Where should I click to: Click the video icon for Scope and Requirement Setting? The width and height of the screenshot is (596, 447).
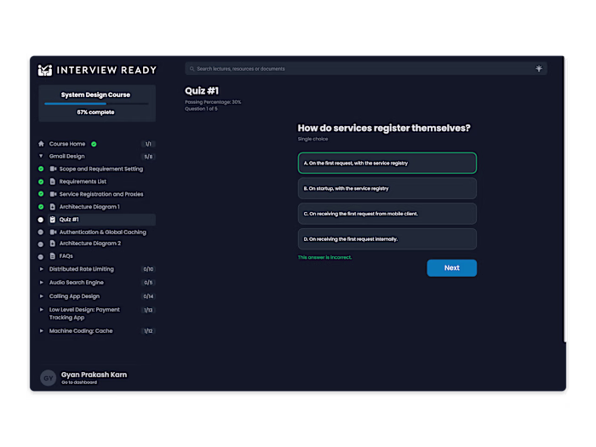pos(53,169)
